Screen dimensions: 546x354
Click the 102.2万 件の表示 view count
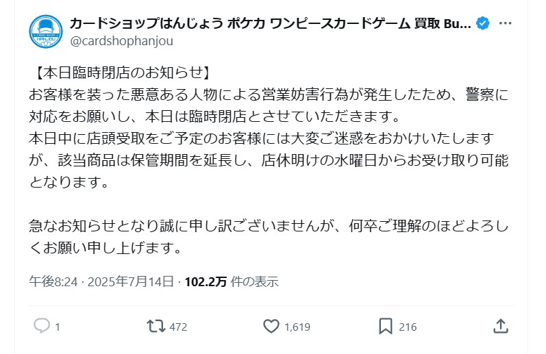point(232,281)
